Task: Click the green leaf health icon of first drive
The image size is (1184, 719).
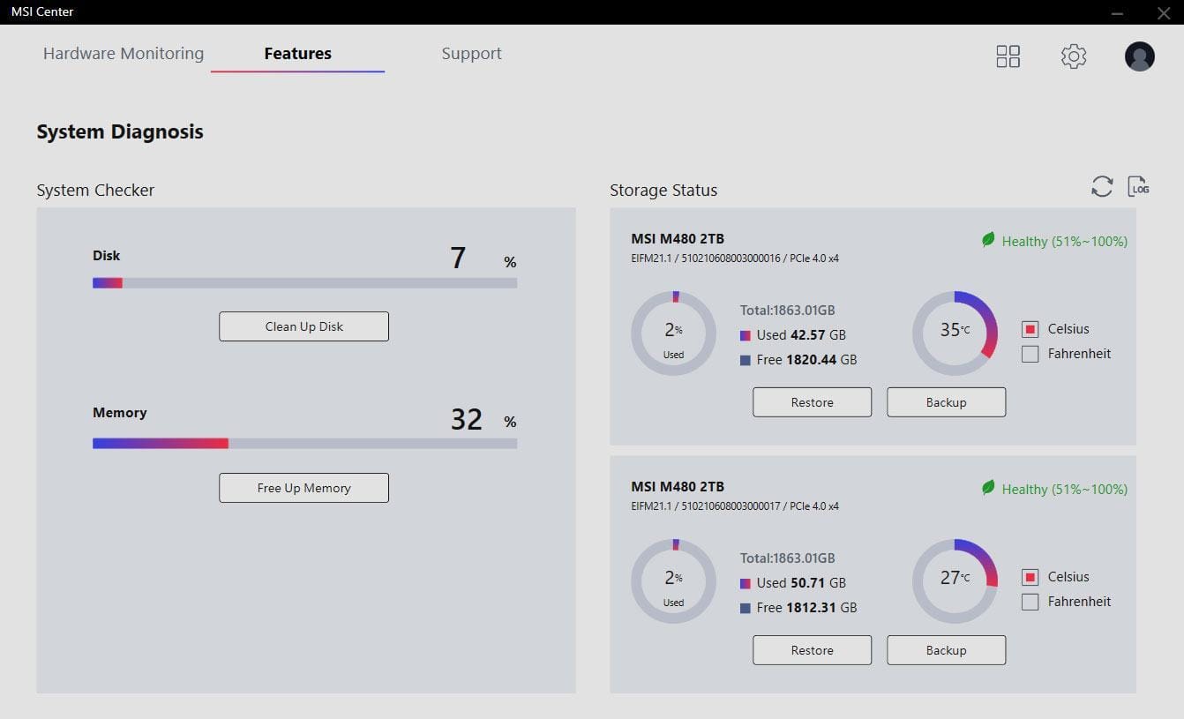Action: coord(988,240)
